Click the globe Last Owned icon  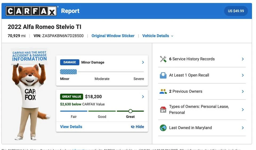point(163,128)
